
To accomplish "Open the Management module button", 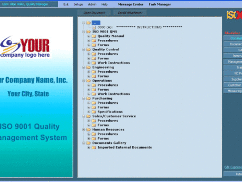I will pyautogui.click(x=233, y=62).
